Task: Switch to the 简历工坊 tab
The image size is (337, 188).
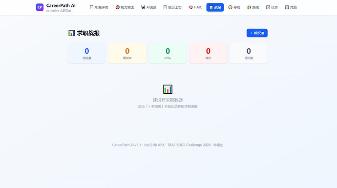Action: [172, 7]
